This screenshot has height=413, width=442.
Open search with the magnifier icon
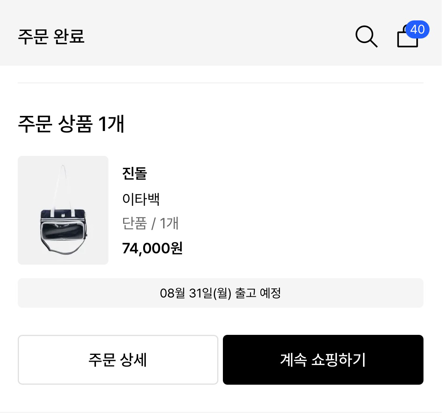pyautogui.click(x=366, y=37)
